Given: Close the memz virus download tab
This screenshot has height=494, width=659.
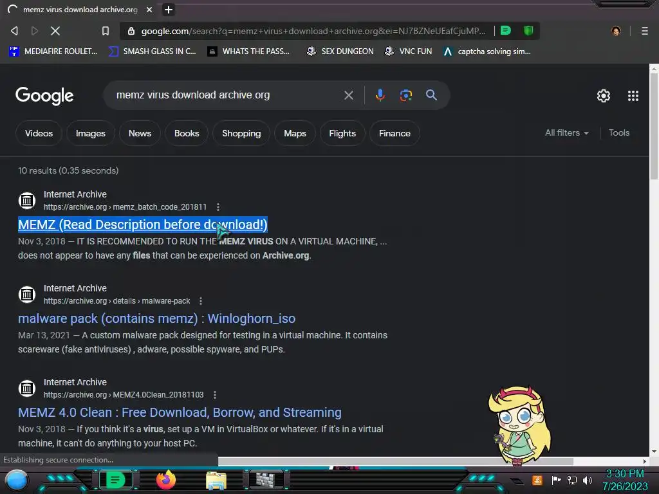Looking at the screenshot, I should (149, 10).
